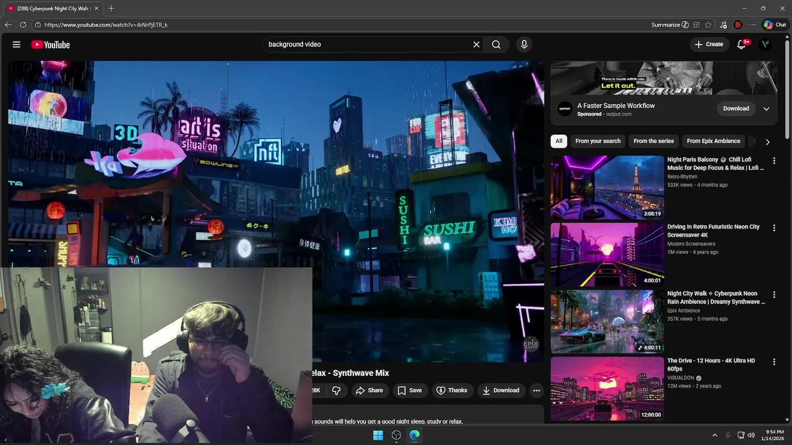
Task: Go to YouTube home via logo
Action: 51,44
